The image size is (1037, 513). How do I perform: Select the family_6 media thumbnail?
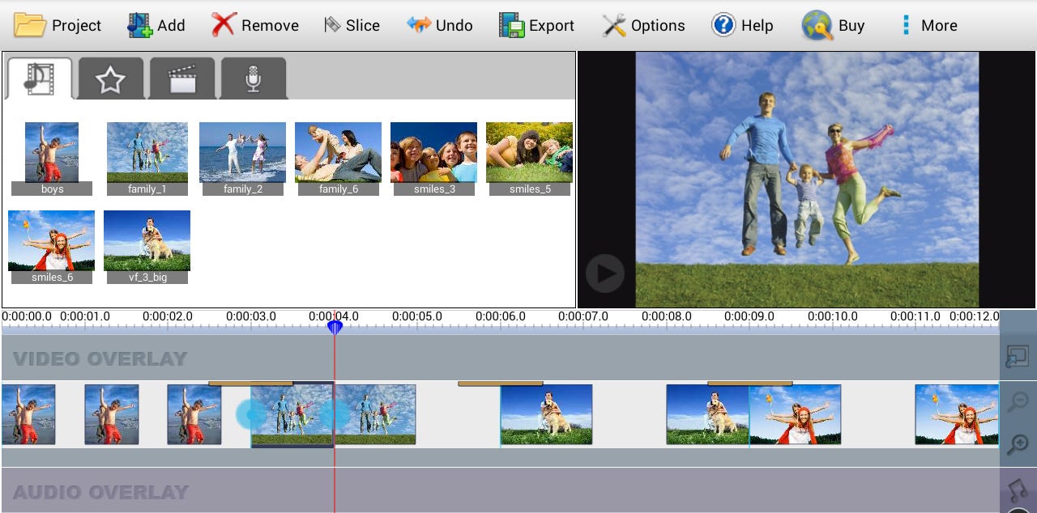point(339,159)
